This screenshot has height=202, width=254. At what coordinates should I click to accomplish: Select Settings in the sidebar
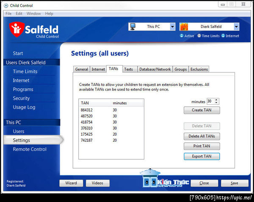[33, 140]
